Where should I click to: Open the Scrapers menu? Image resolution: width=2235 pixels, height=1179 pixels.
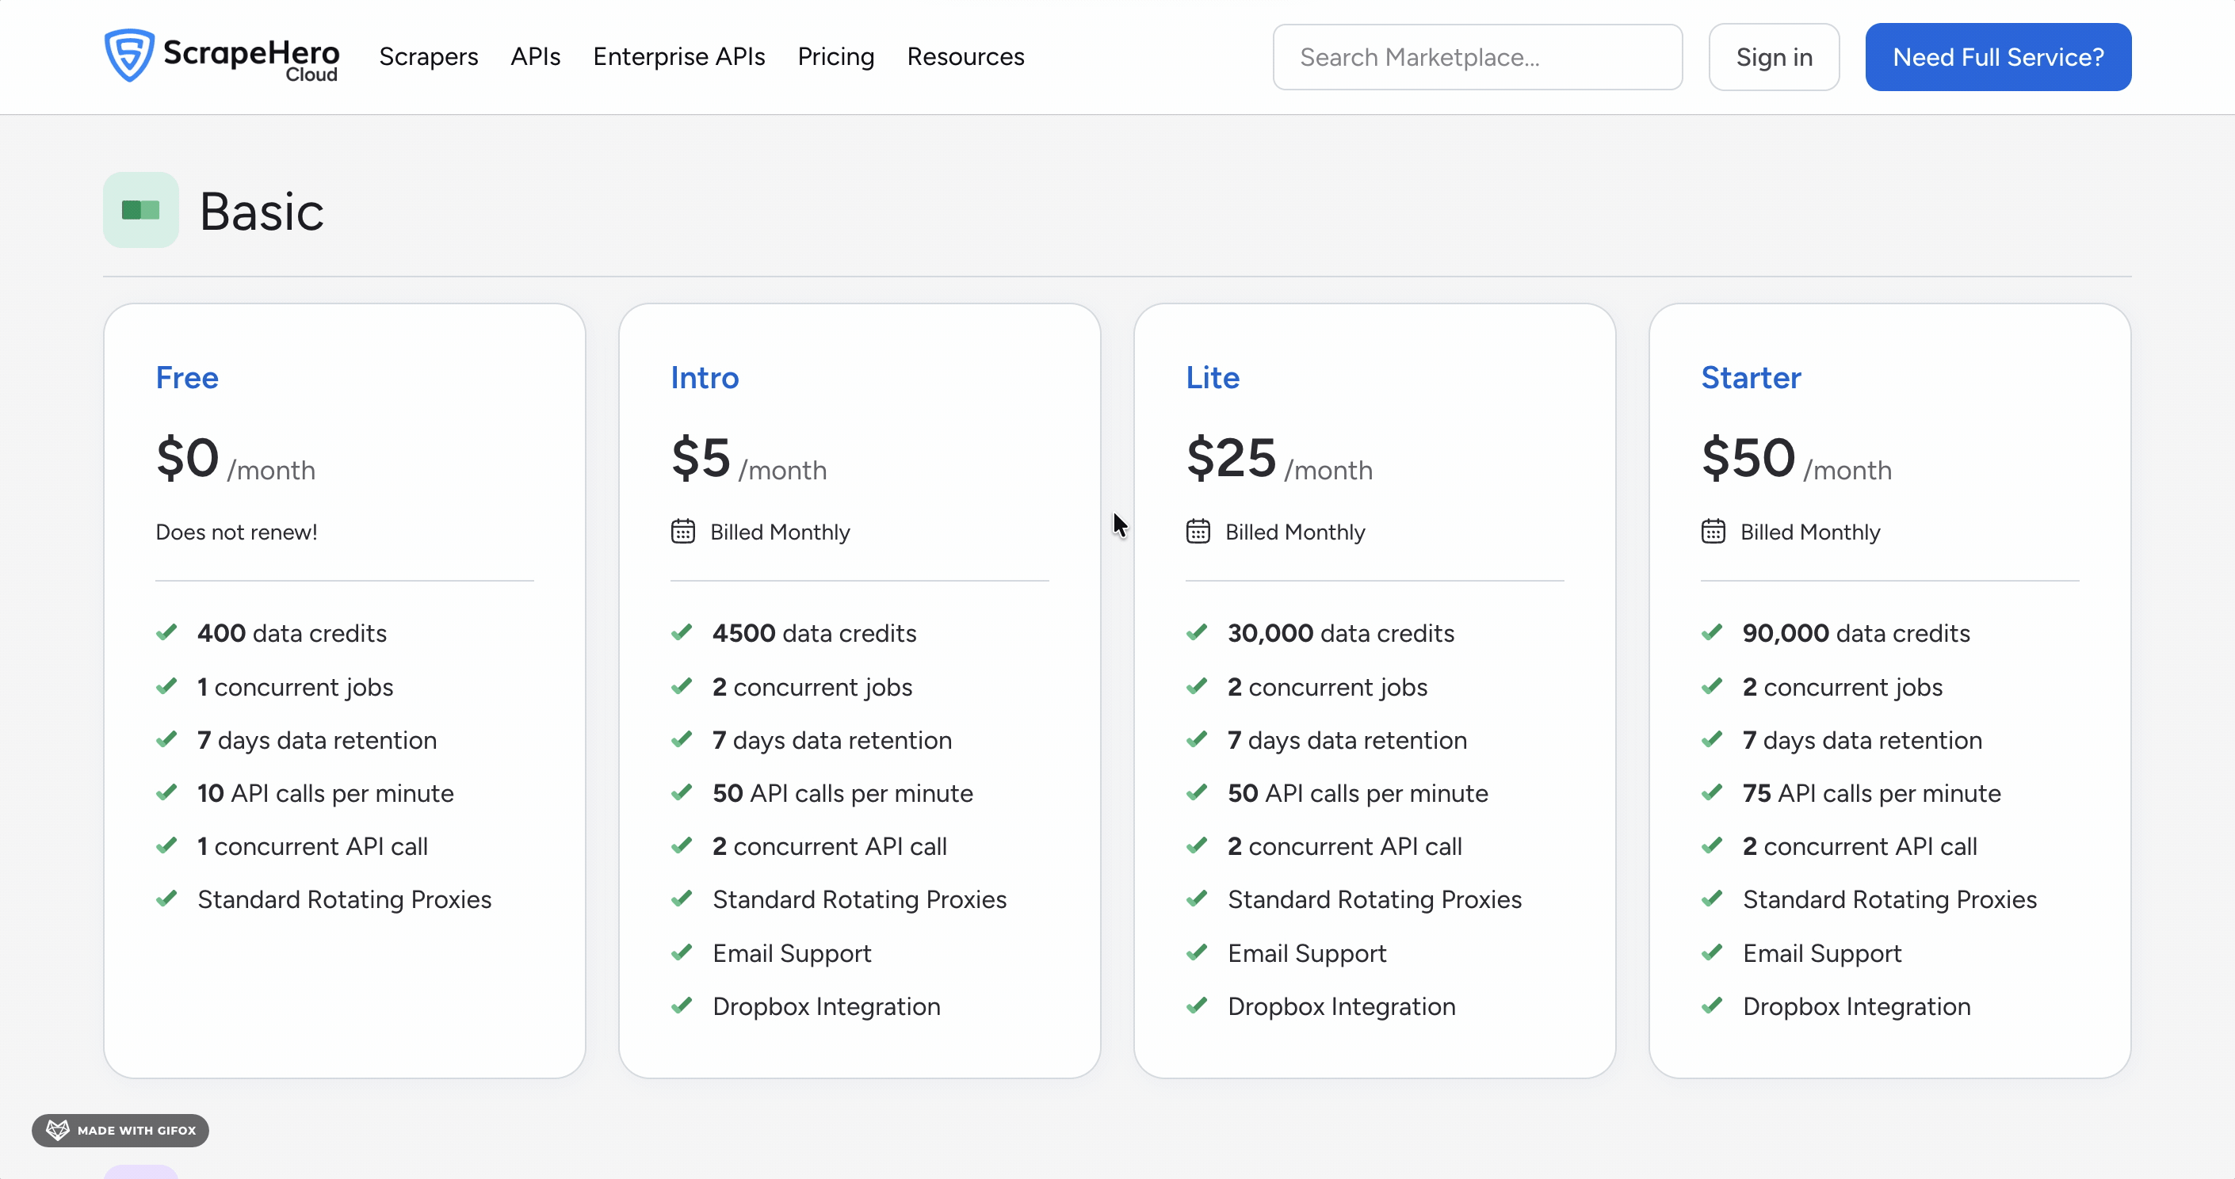click(x=429, y=56)
